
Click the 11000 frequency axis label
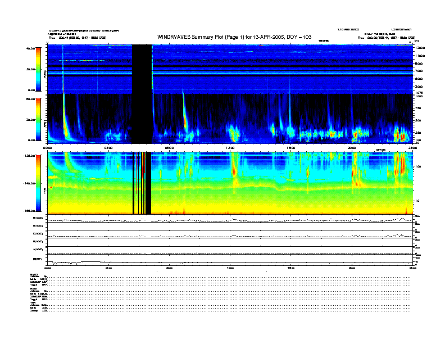(420, 56)
